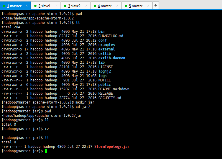Click the 'lib' directory name

[101, 62]
